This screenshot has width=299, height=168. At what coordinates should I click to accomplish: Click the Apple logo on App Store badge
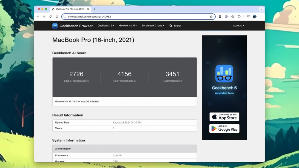click(214, 117)
